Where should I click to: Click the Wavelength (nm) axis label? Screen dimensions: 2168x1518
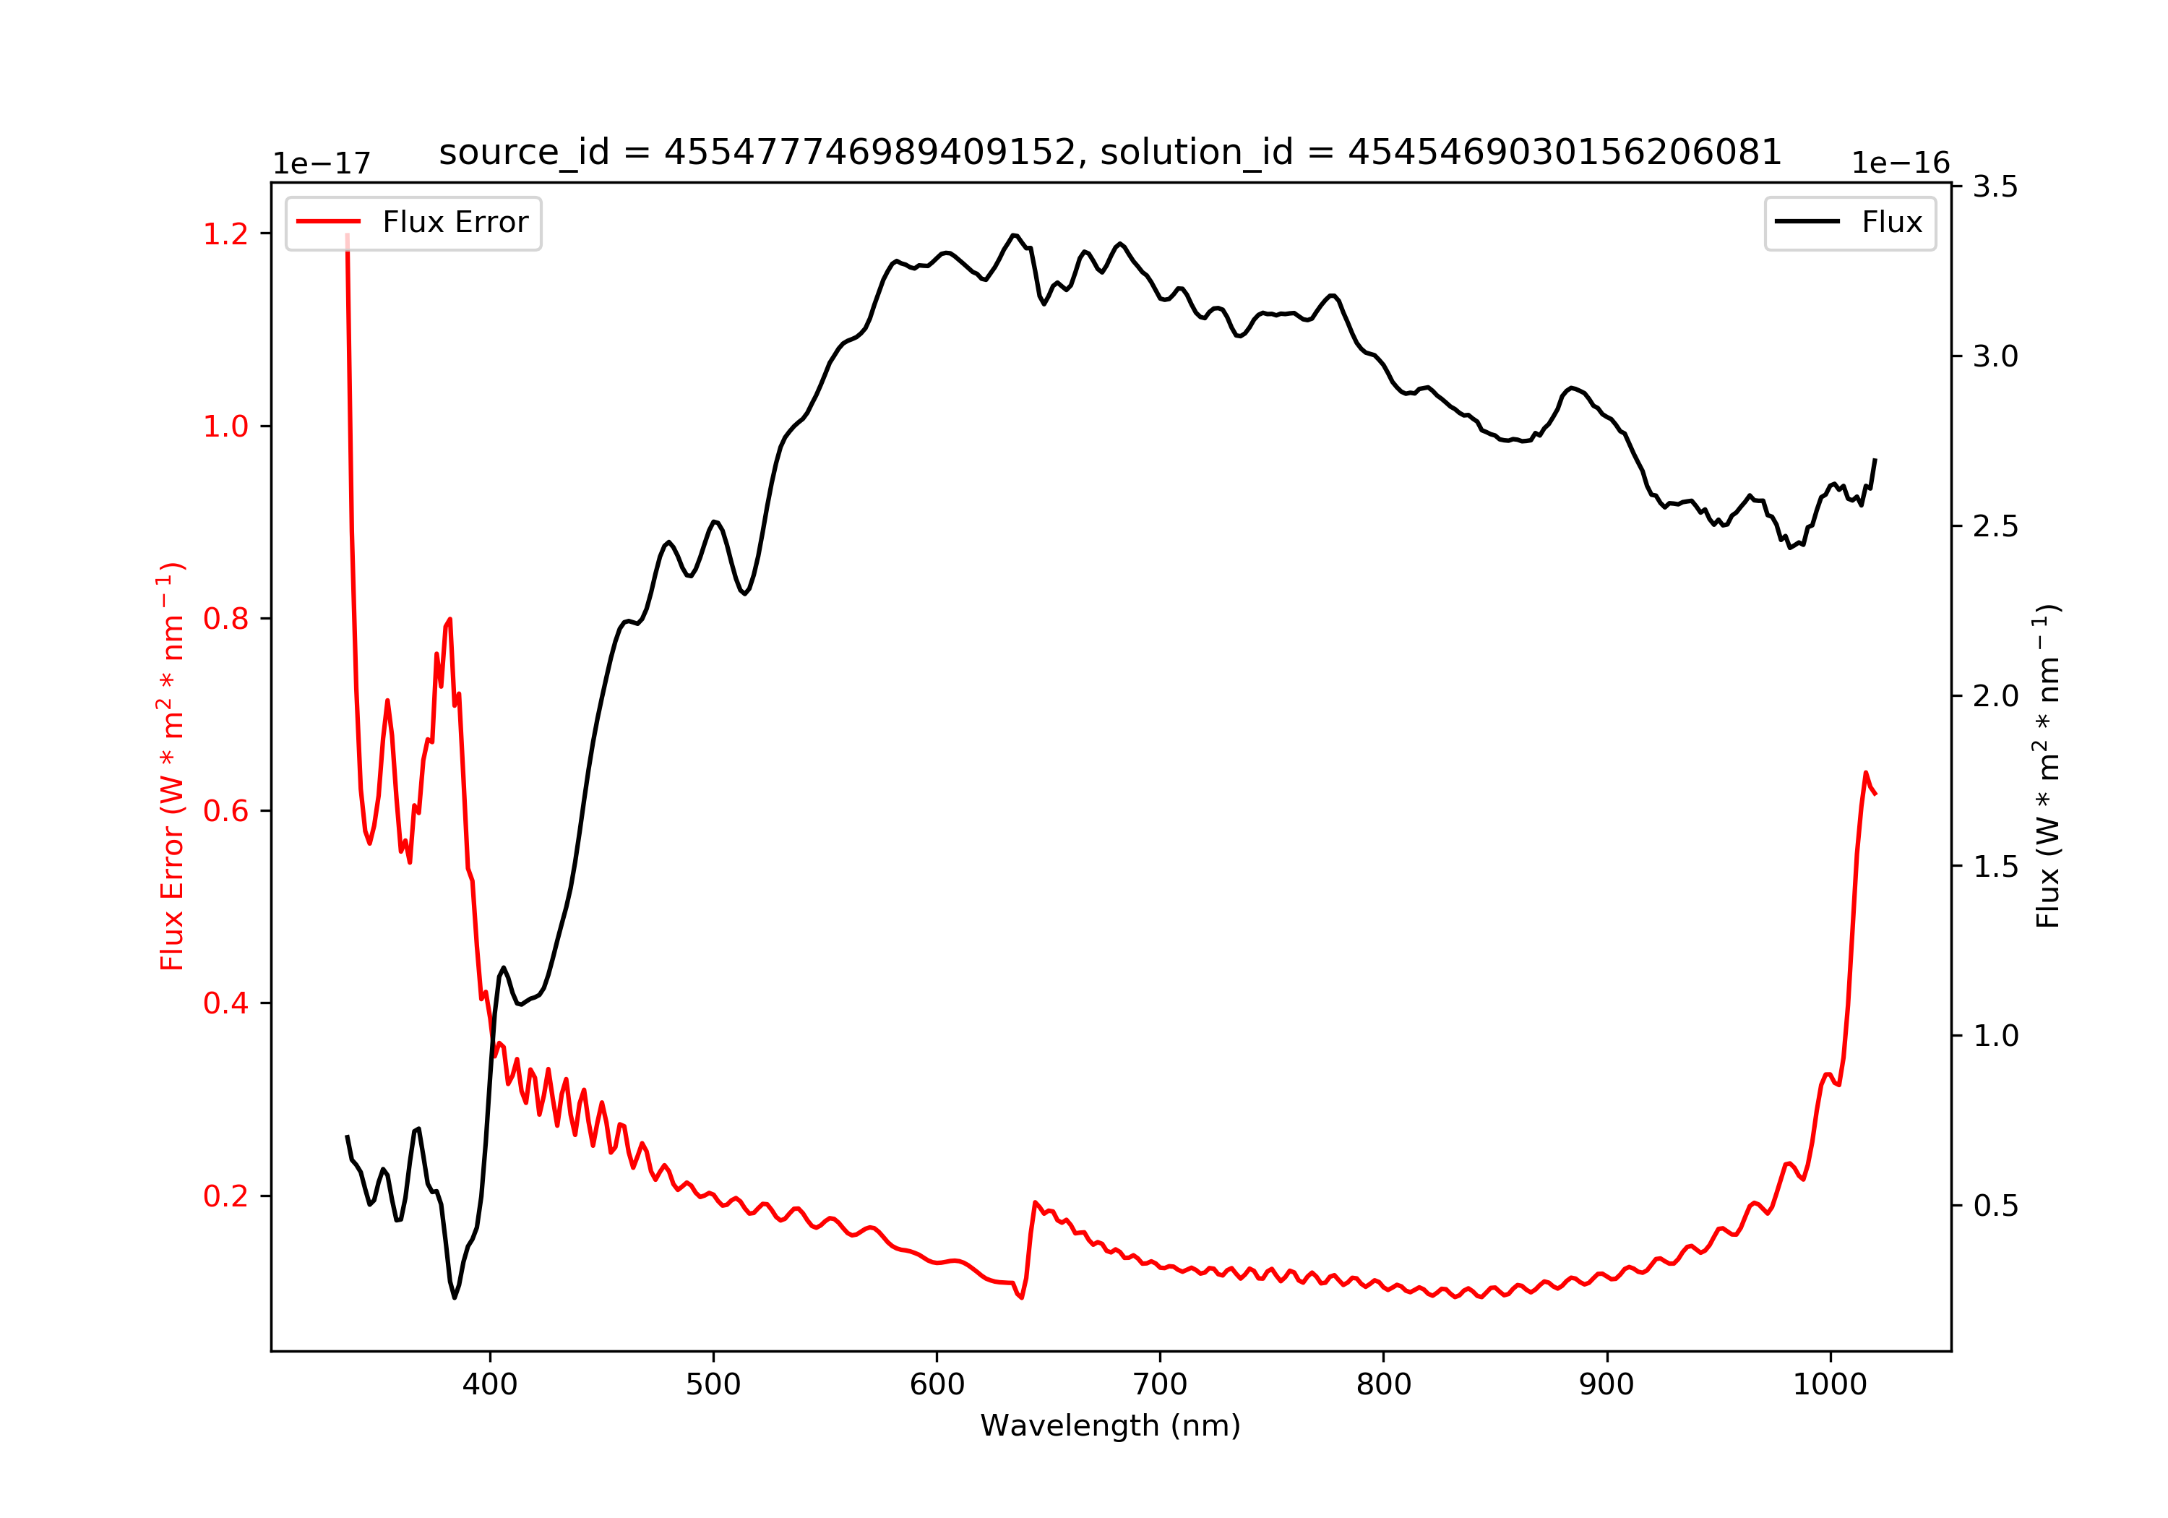1111,1425
